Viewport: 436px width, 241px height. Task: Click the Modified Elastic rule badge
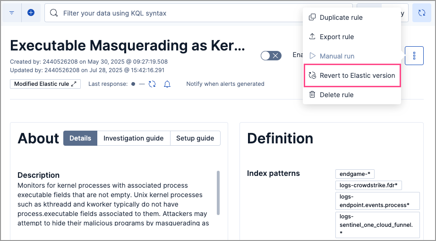[42, 84]
